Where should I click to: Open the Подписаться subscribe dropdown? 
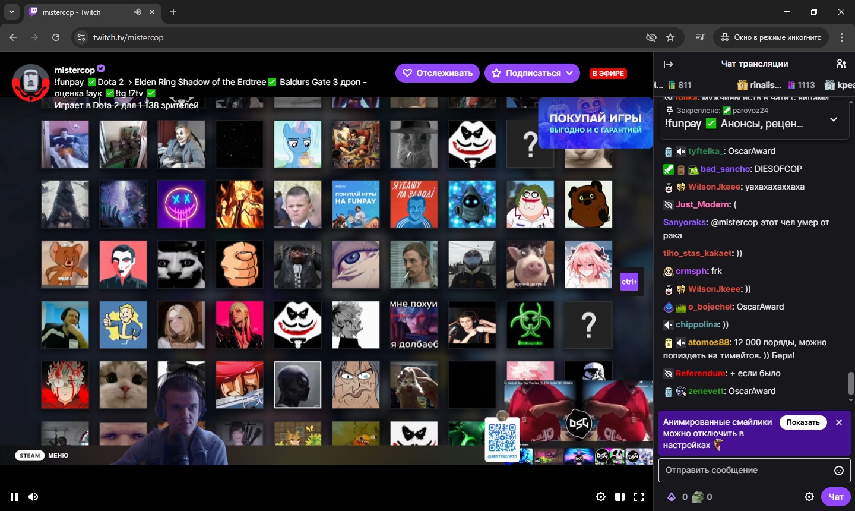[x=532, y=73]
